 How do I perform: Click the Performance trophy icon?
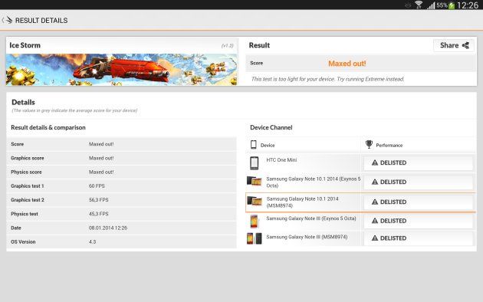coord(369,144)
